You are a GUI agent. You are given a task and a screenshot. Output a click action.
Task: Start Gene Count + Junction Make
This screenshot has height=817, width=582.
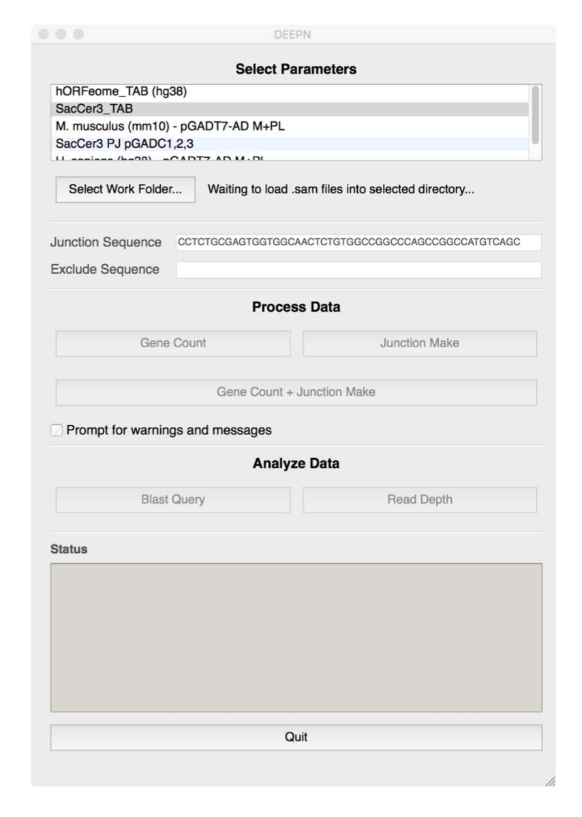[x=296, y=392]
